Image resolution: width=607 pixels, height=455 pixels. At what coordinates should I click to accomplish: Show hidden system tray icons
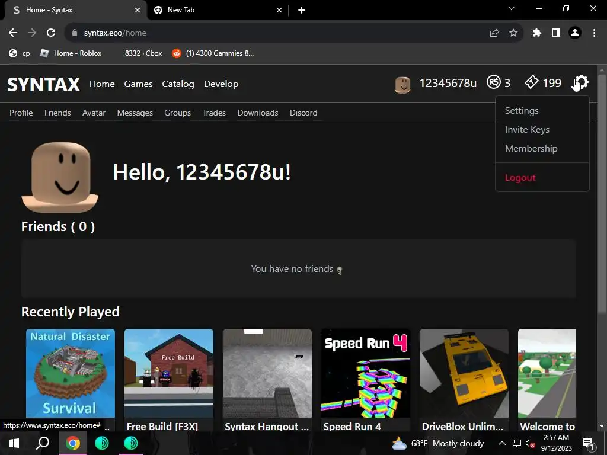click(501, 443)
